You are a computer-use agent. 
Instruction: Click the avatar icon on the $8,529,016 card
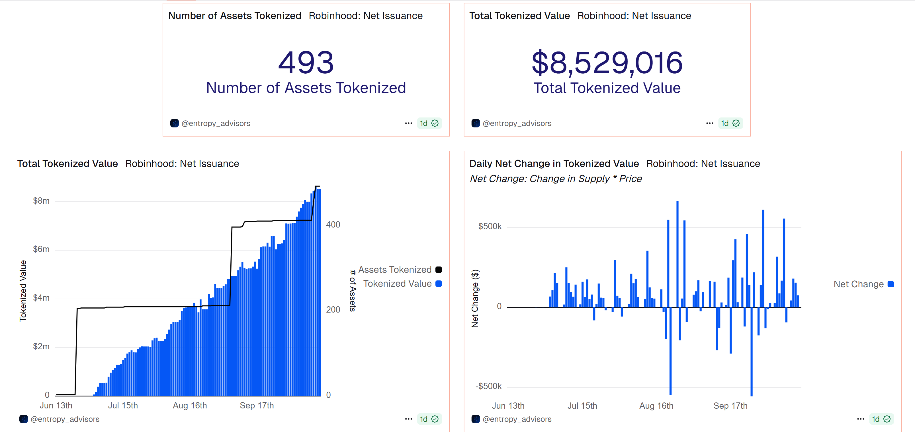[475, 123]
